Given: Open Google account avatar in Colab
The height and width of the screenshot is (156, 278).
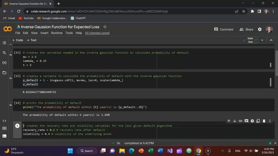Looking at the screenshot, I should [x=269, y=29].
